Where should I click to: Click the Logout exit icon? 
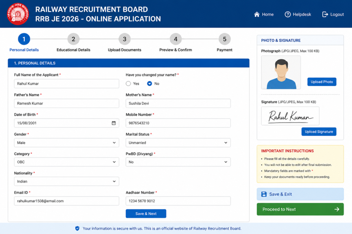pos(325,14)
